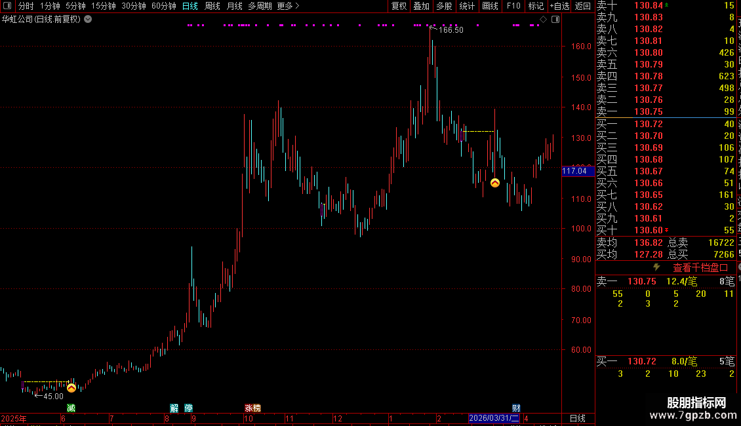741x426 pixels.
Task: Select the 1分钟 period
Action: point(50,6)
